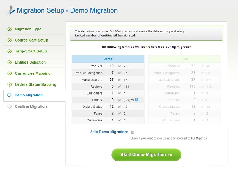Click the bold 70 in Full Products row

(x=193, y=66)
